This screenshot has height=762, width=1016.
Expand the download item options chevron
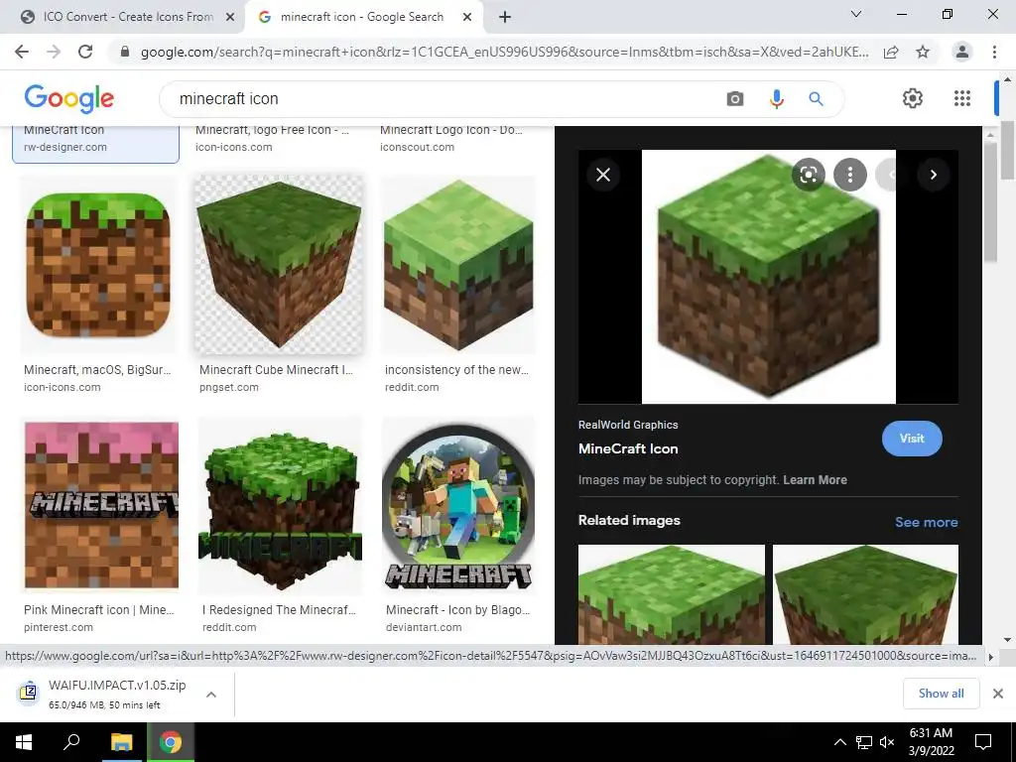(211, 694)
